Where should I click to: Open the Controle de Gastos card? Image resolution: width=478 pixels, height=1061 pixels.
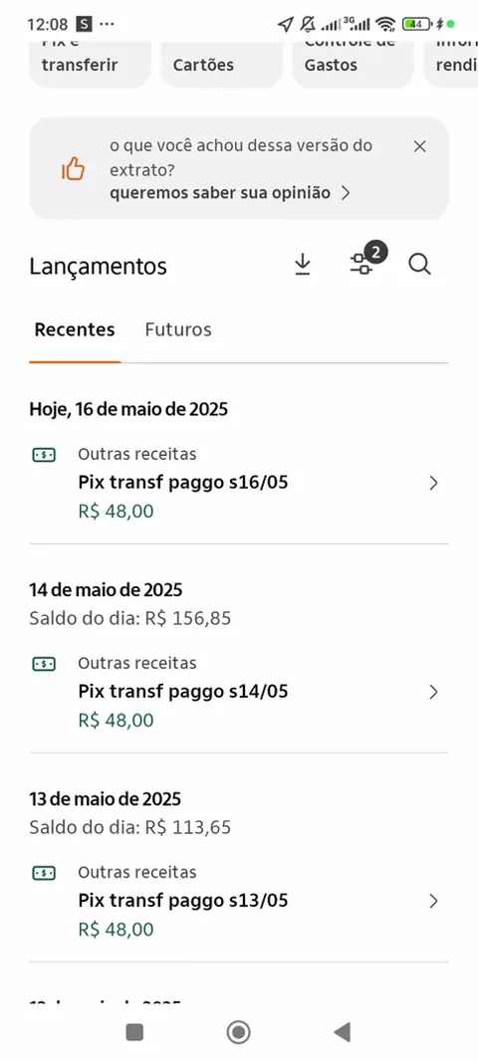tap(353, 65)
